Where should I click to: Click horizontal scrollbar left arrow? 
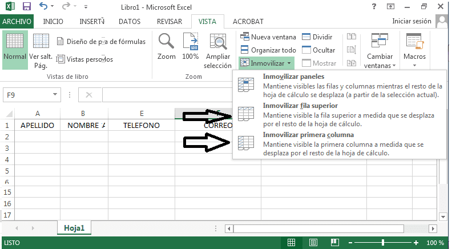[x=229, y=228]
